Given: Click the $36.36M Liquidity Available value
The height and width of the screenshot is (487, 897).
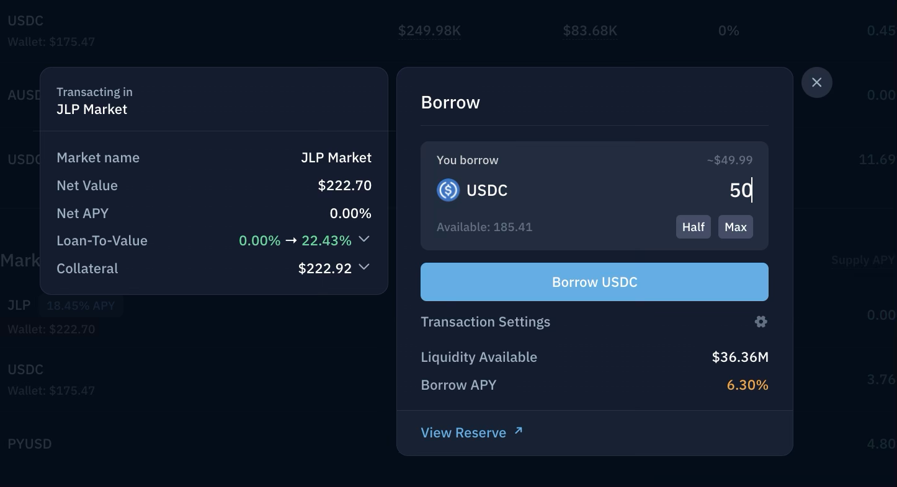Looking at the screenshot, I should (x=739, y=357).
